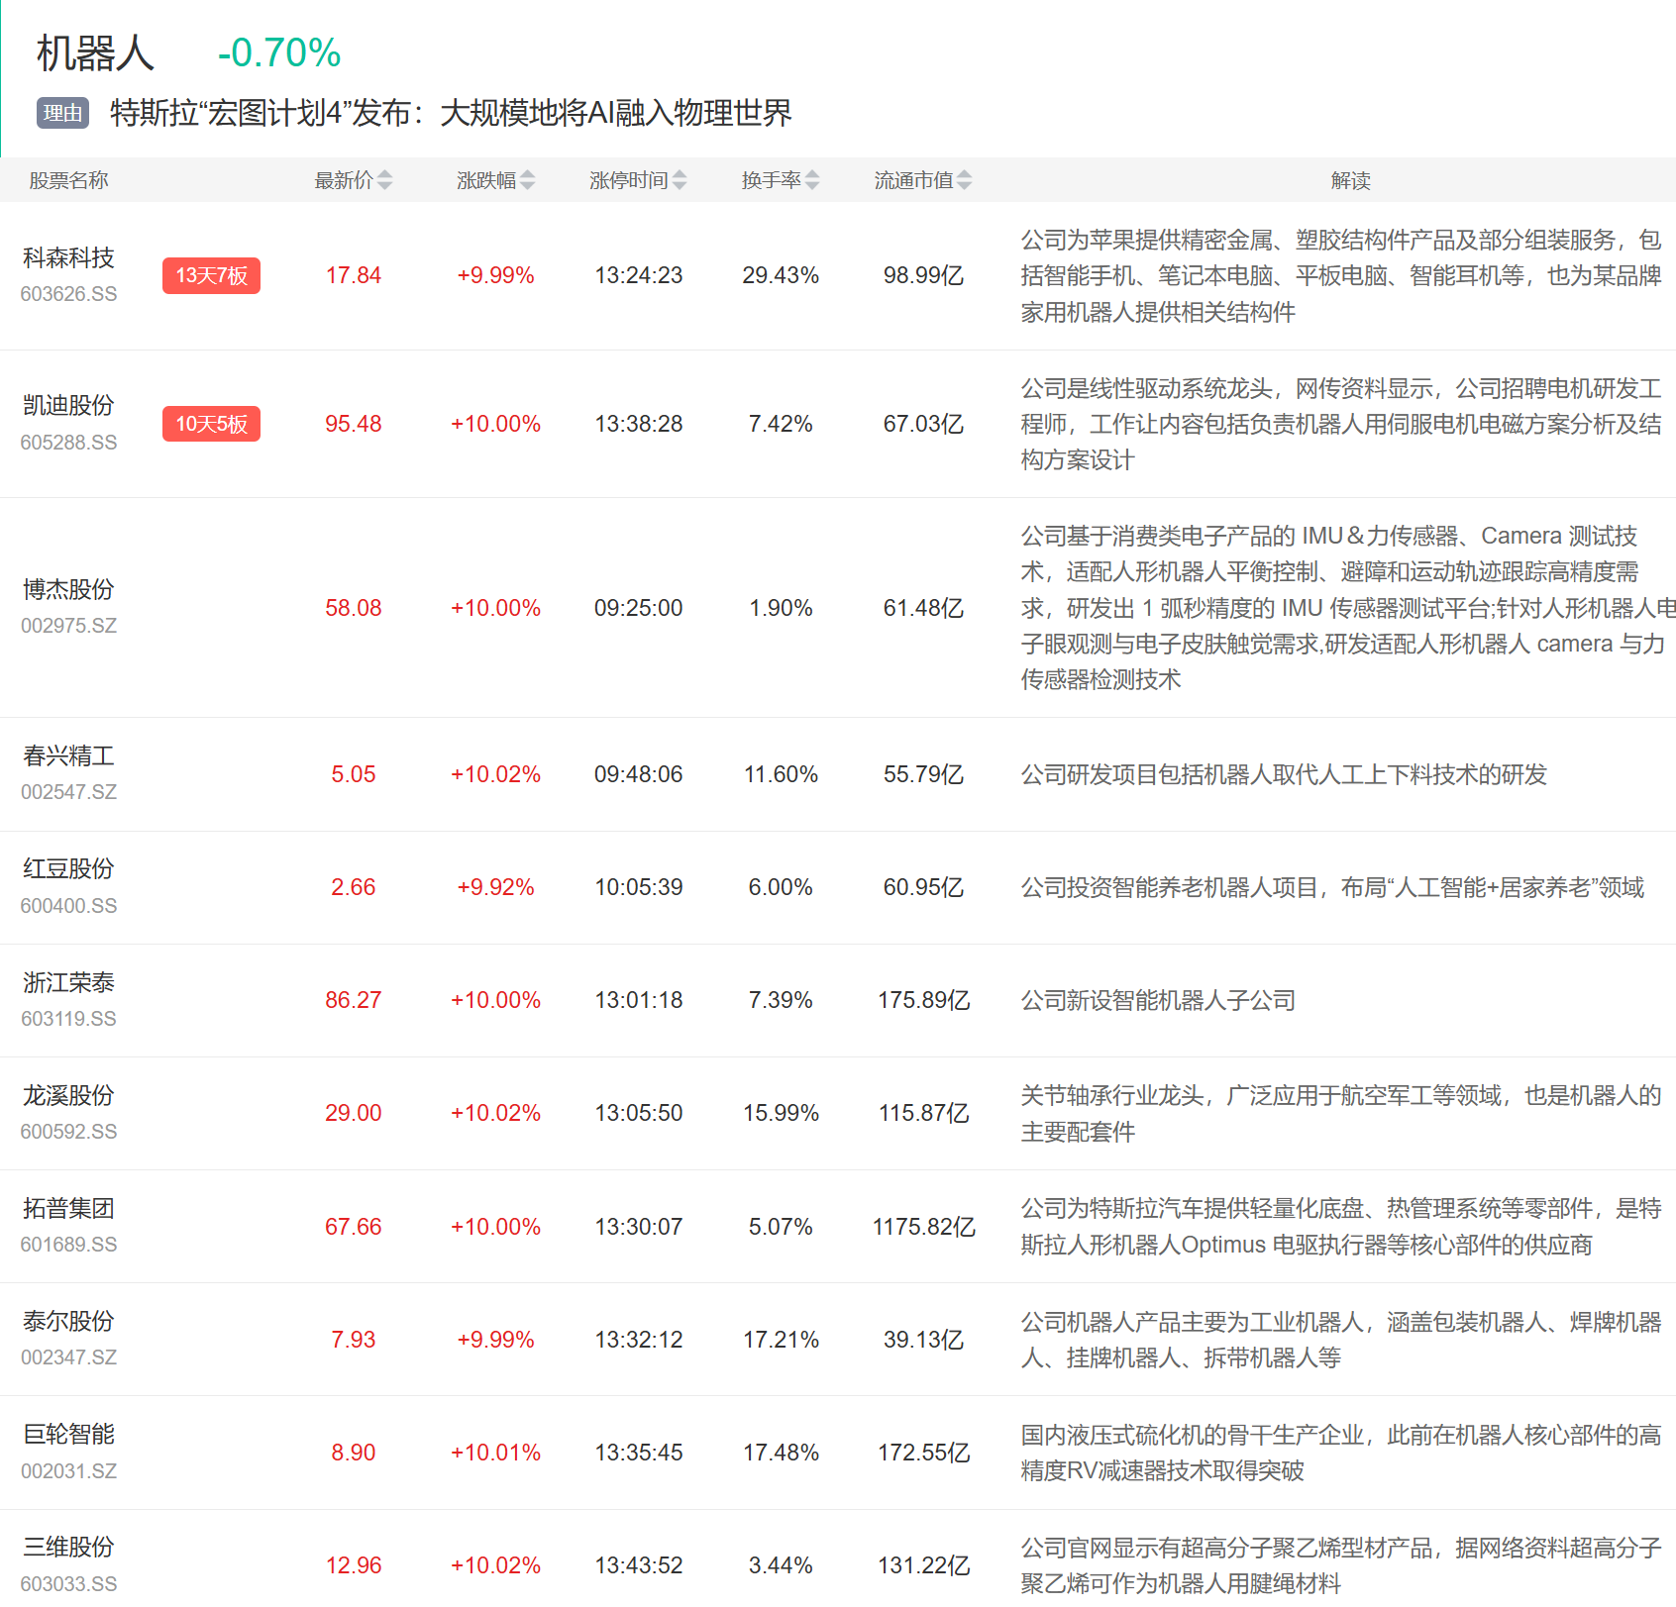Screen dimensions: 1676x1607
Task: Sort by 最新价 column arrow icon
Action: pos(384,180)
